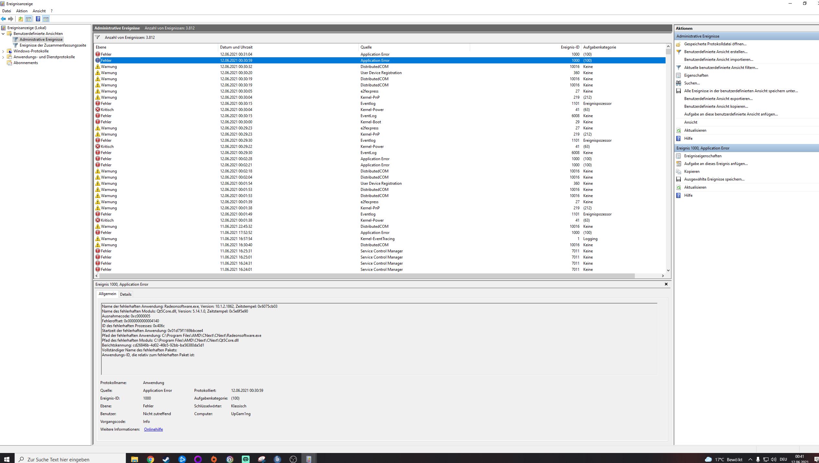Click Aktuelle benutzerdefinierte Ansicht filtern action
819x463 pixels.
(x=721, y=68)
